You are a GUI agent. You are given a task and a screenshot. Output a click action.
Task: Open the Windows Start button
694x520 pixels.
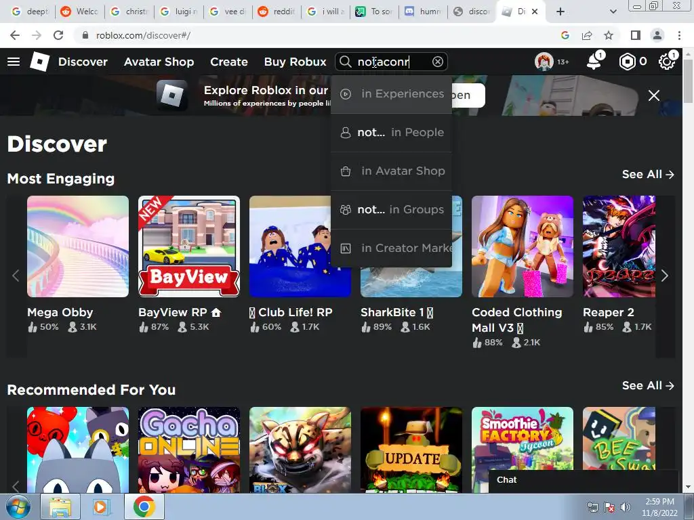(x=18, y=507)
